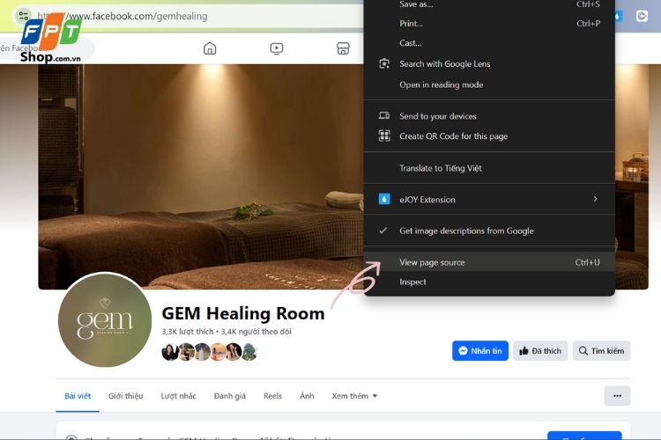Click the last follower avatar with tree picture
The width and height of the screenshot is (661, 440).
[249, 352]
